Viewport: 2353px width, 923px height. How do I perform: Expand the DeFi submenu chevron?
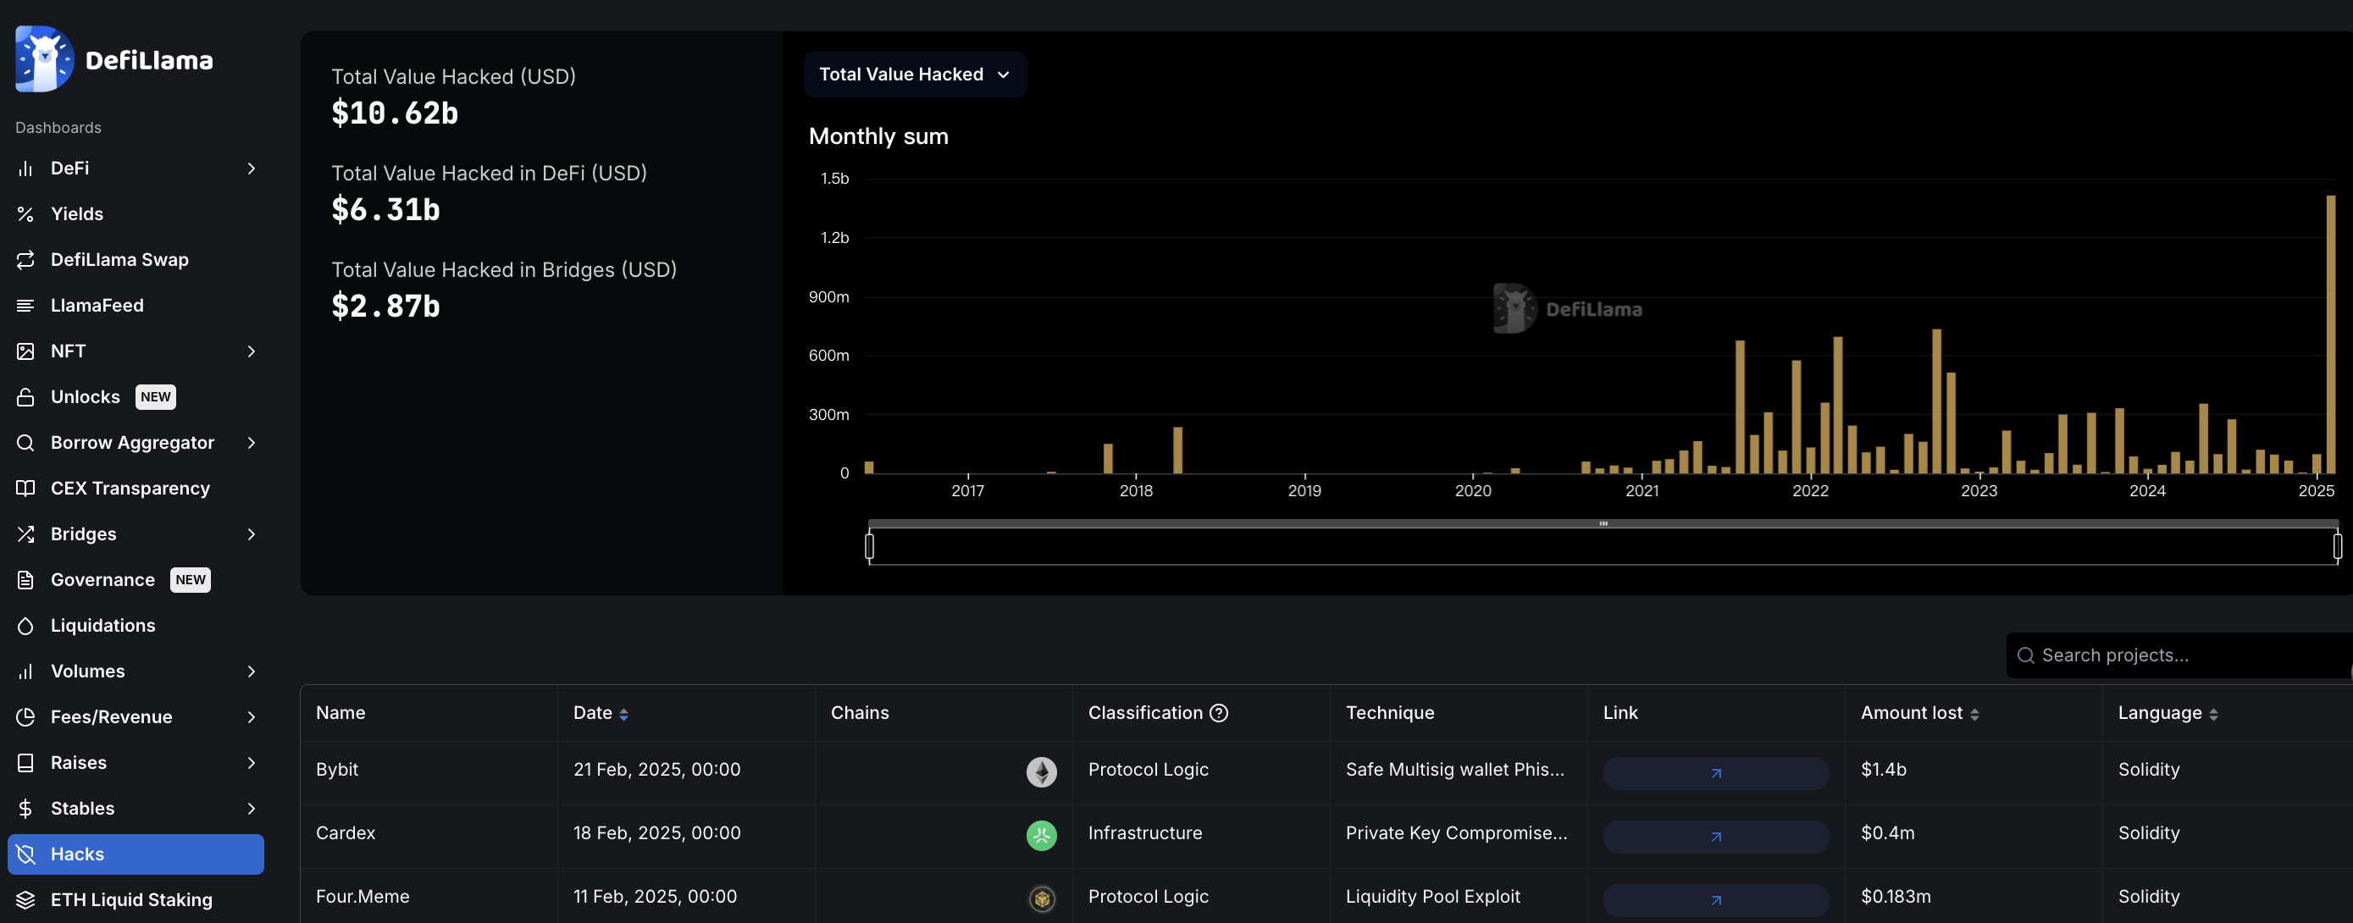[x=252, y=168]
